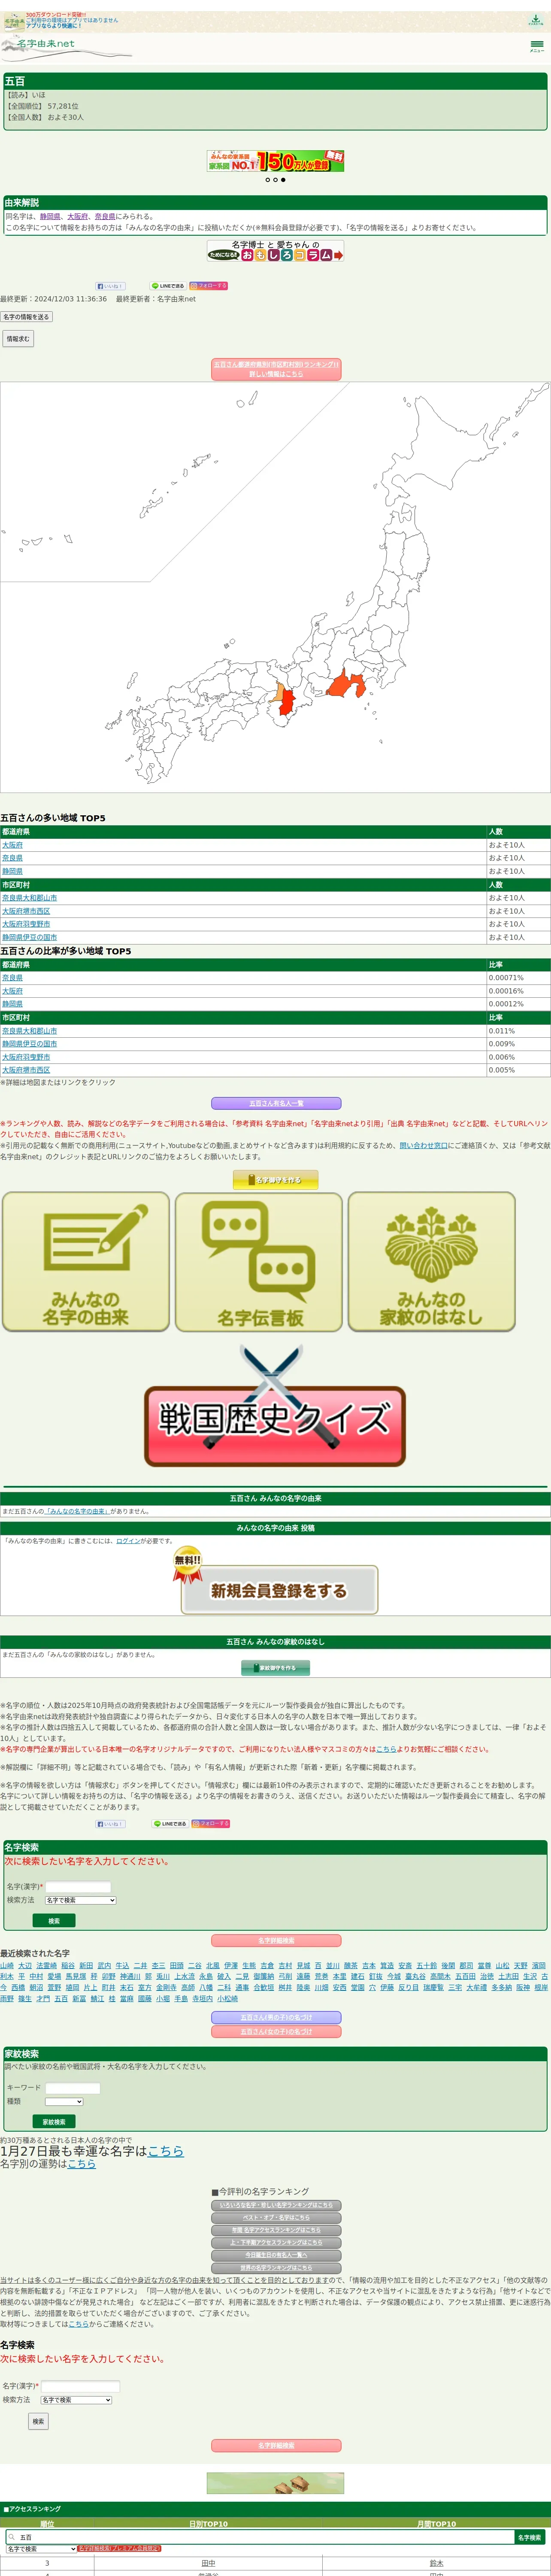551x2576 pixels.
Task: Click こちら after 名字別の運勢は
Action: tap(82, 2164)
